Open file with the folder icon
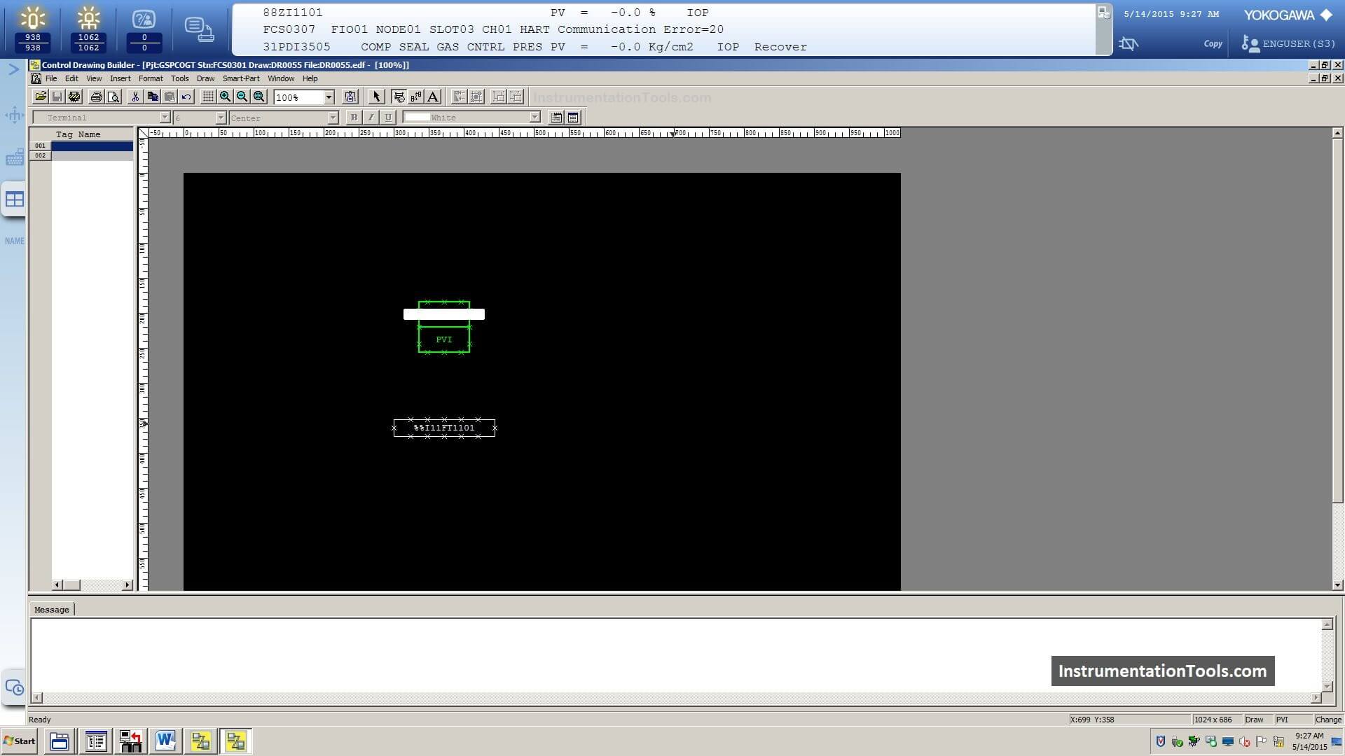The image size is (1345, 756). click(x=41, y=97)
